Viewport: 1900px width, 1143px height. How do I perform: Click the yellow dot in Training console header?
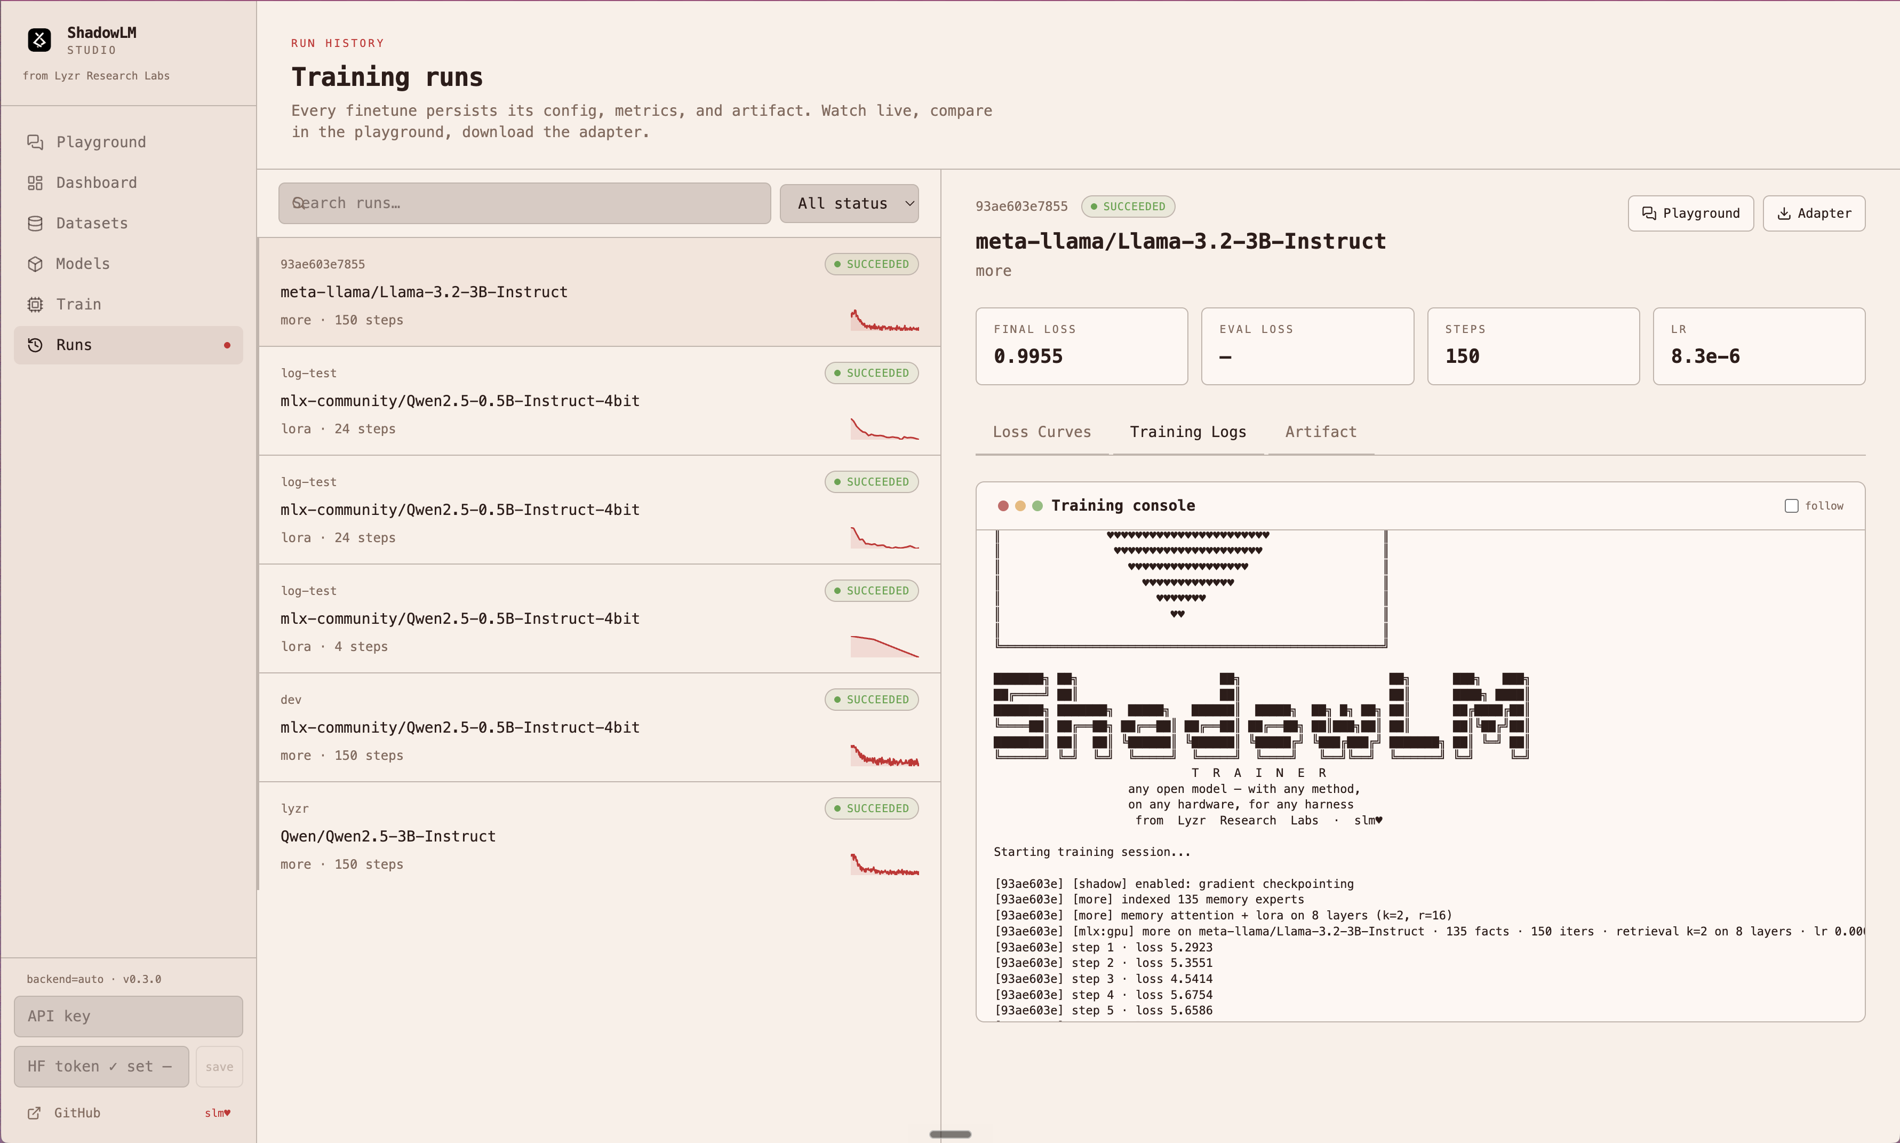(x=1020, y=506)
